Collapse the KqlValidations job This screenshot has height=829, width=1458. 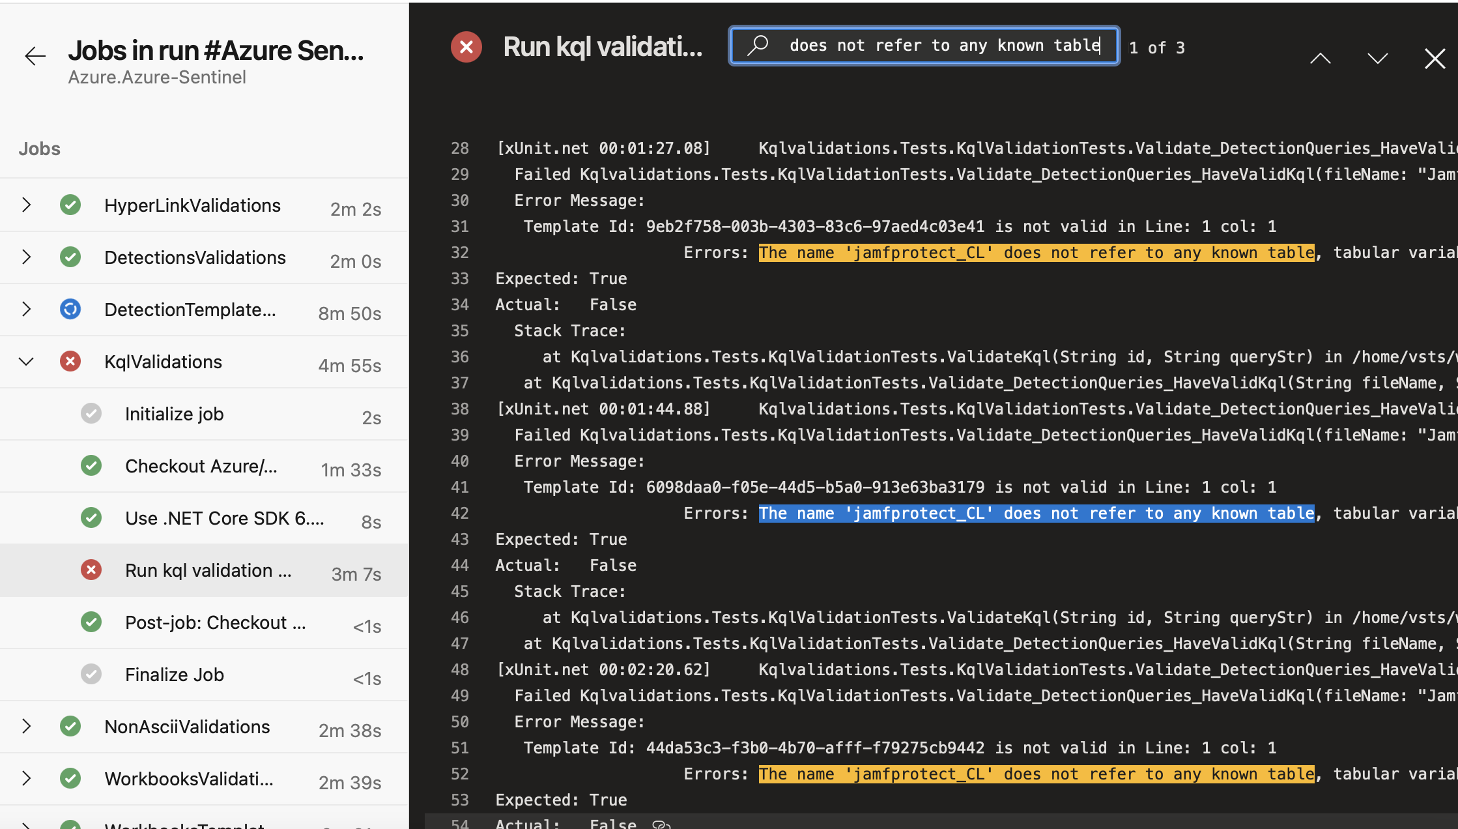point(26,361)
